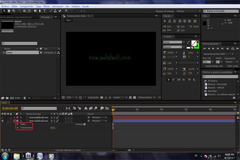Screen dimensions: 240x160
Task: Open the Animación menu
Action: pyautogui.click(x=58, y=6)
